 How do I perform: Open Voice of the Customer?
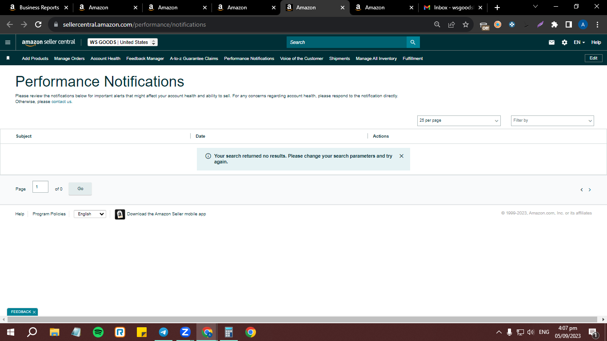[301, 58]
